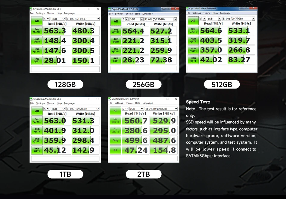Start 4KiB Q1T1 test in the 119GiB window

point(37,60)
